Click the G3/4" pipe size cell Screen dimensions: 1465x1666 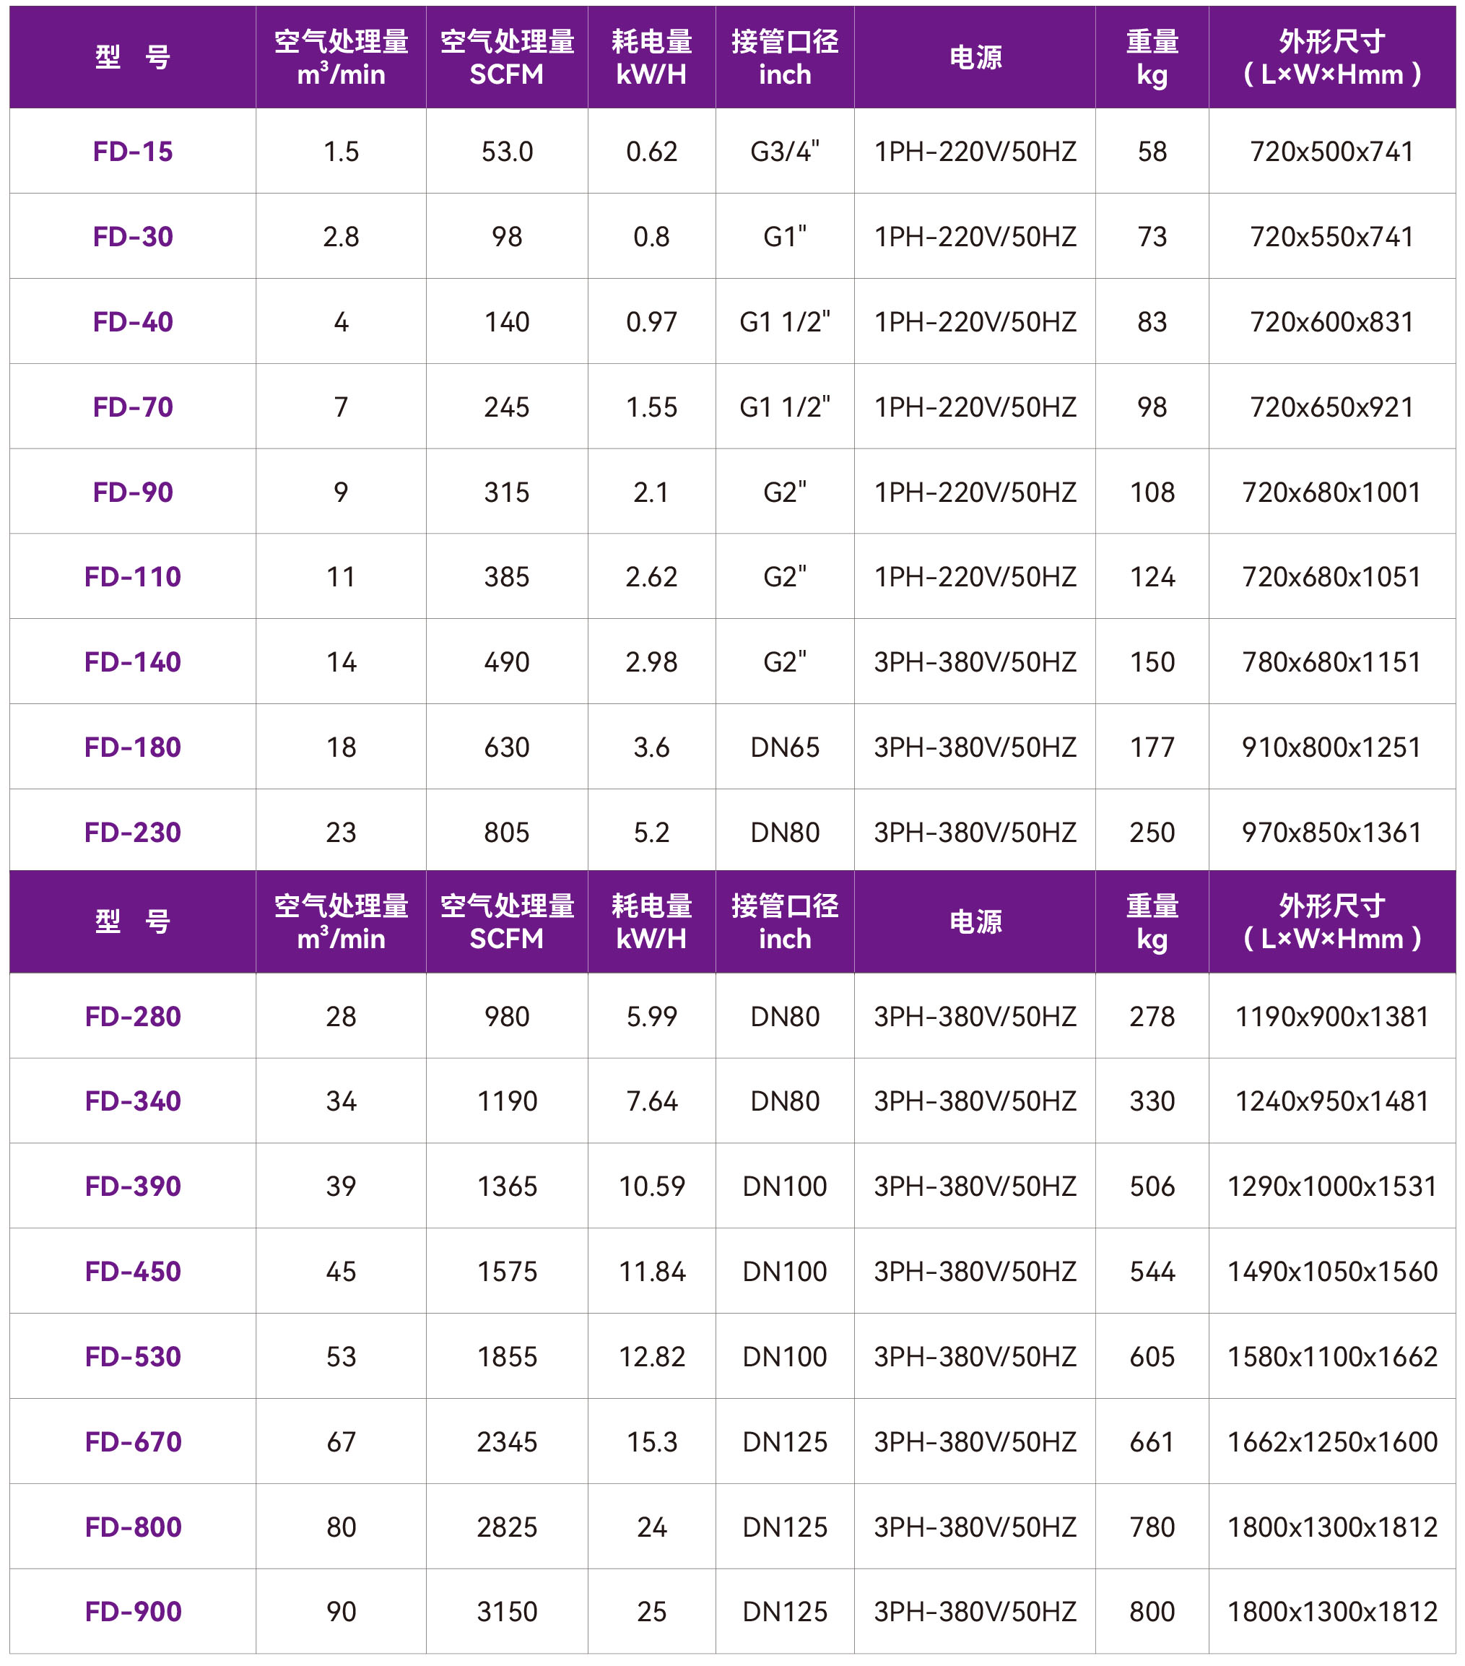coord(784,152)
